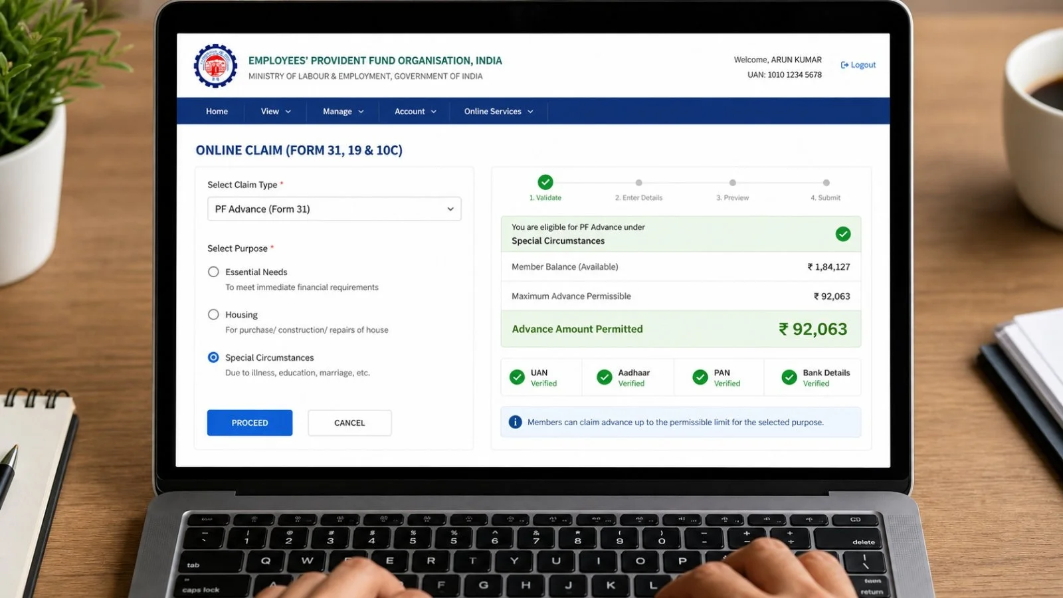This screenshot has height=598, width=1063.
Task: Click 'EMPLOYEES' PROVIDENT FUND ORGANISATION, INDIA' title
Action: pos(375,60)
